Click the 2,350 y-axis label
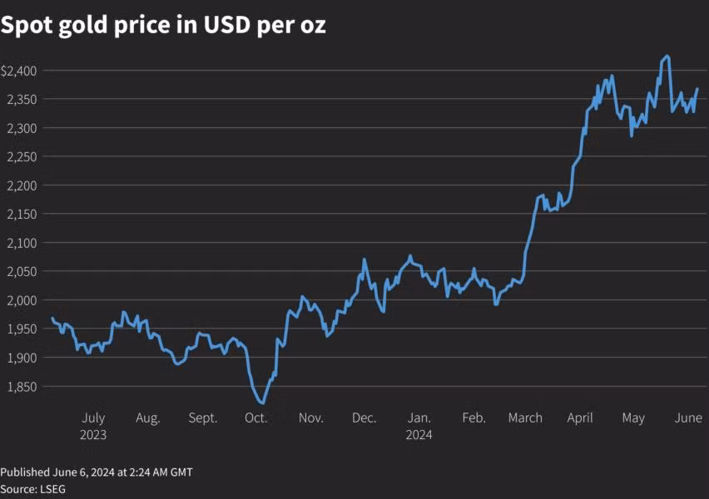Image resolution: width=709 pixels, height=499 pixels. 22,100
